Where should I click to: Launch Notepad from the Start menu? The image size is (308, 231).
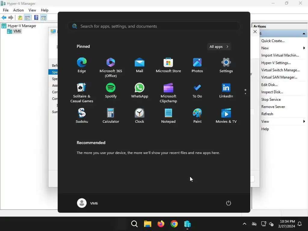pyautogui.click(x=168, y=116)
